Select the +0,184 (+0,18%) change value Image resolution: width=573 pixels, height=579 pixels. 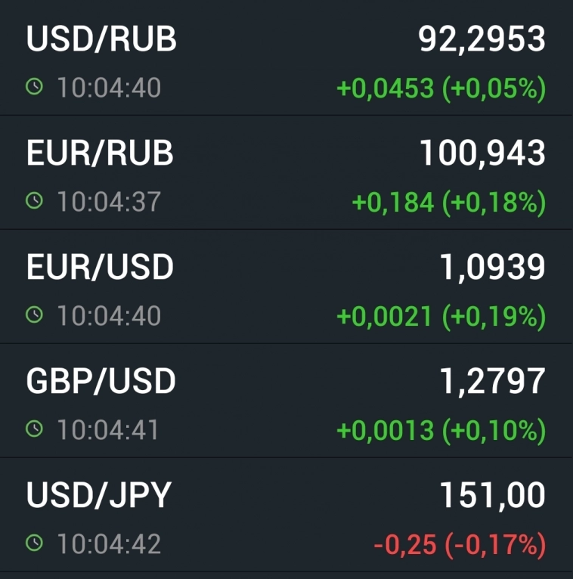449,202
